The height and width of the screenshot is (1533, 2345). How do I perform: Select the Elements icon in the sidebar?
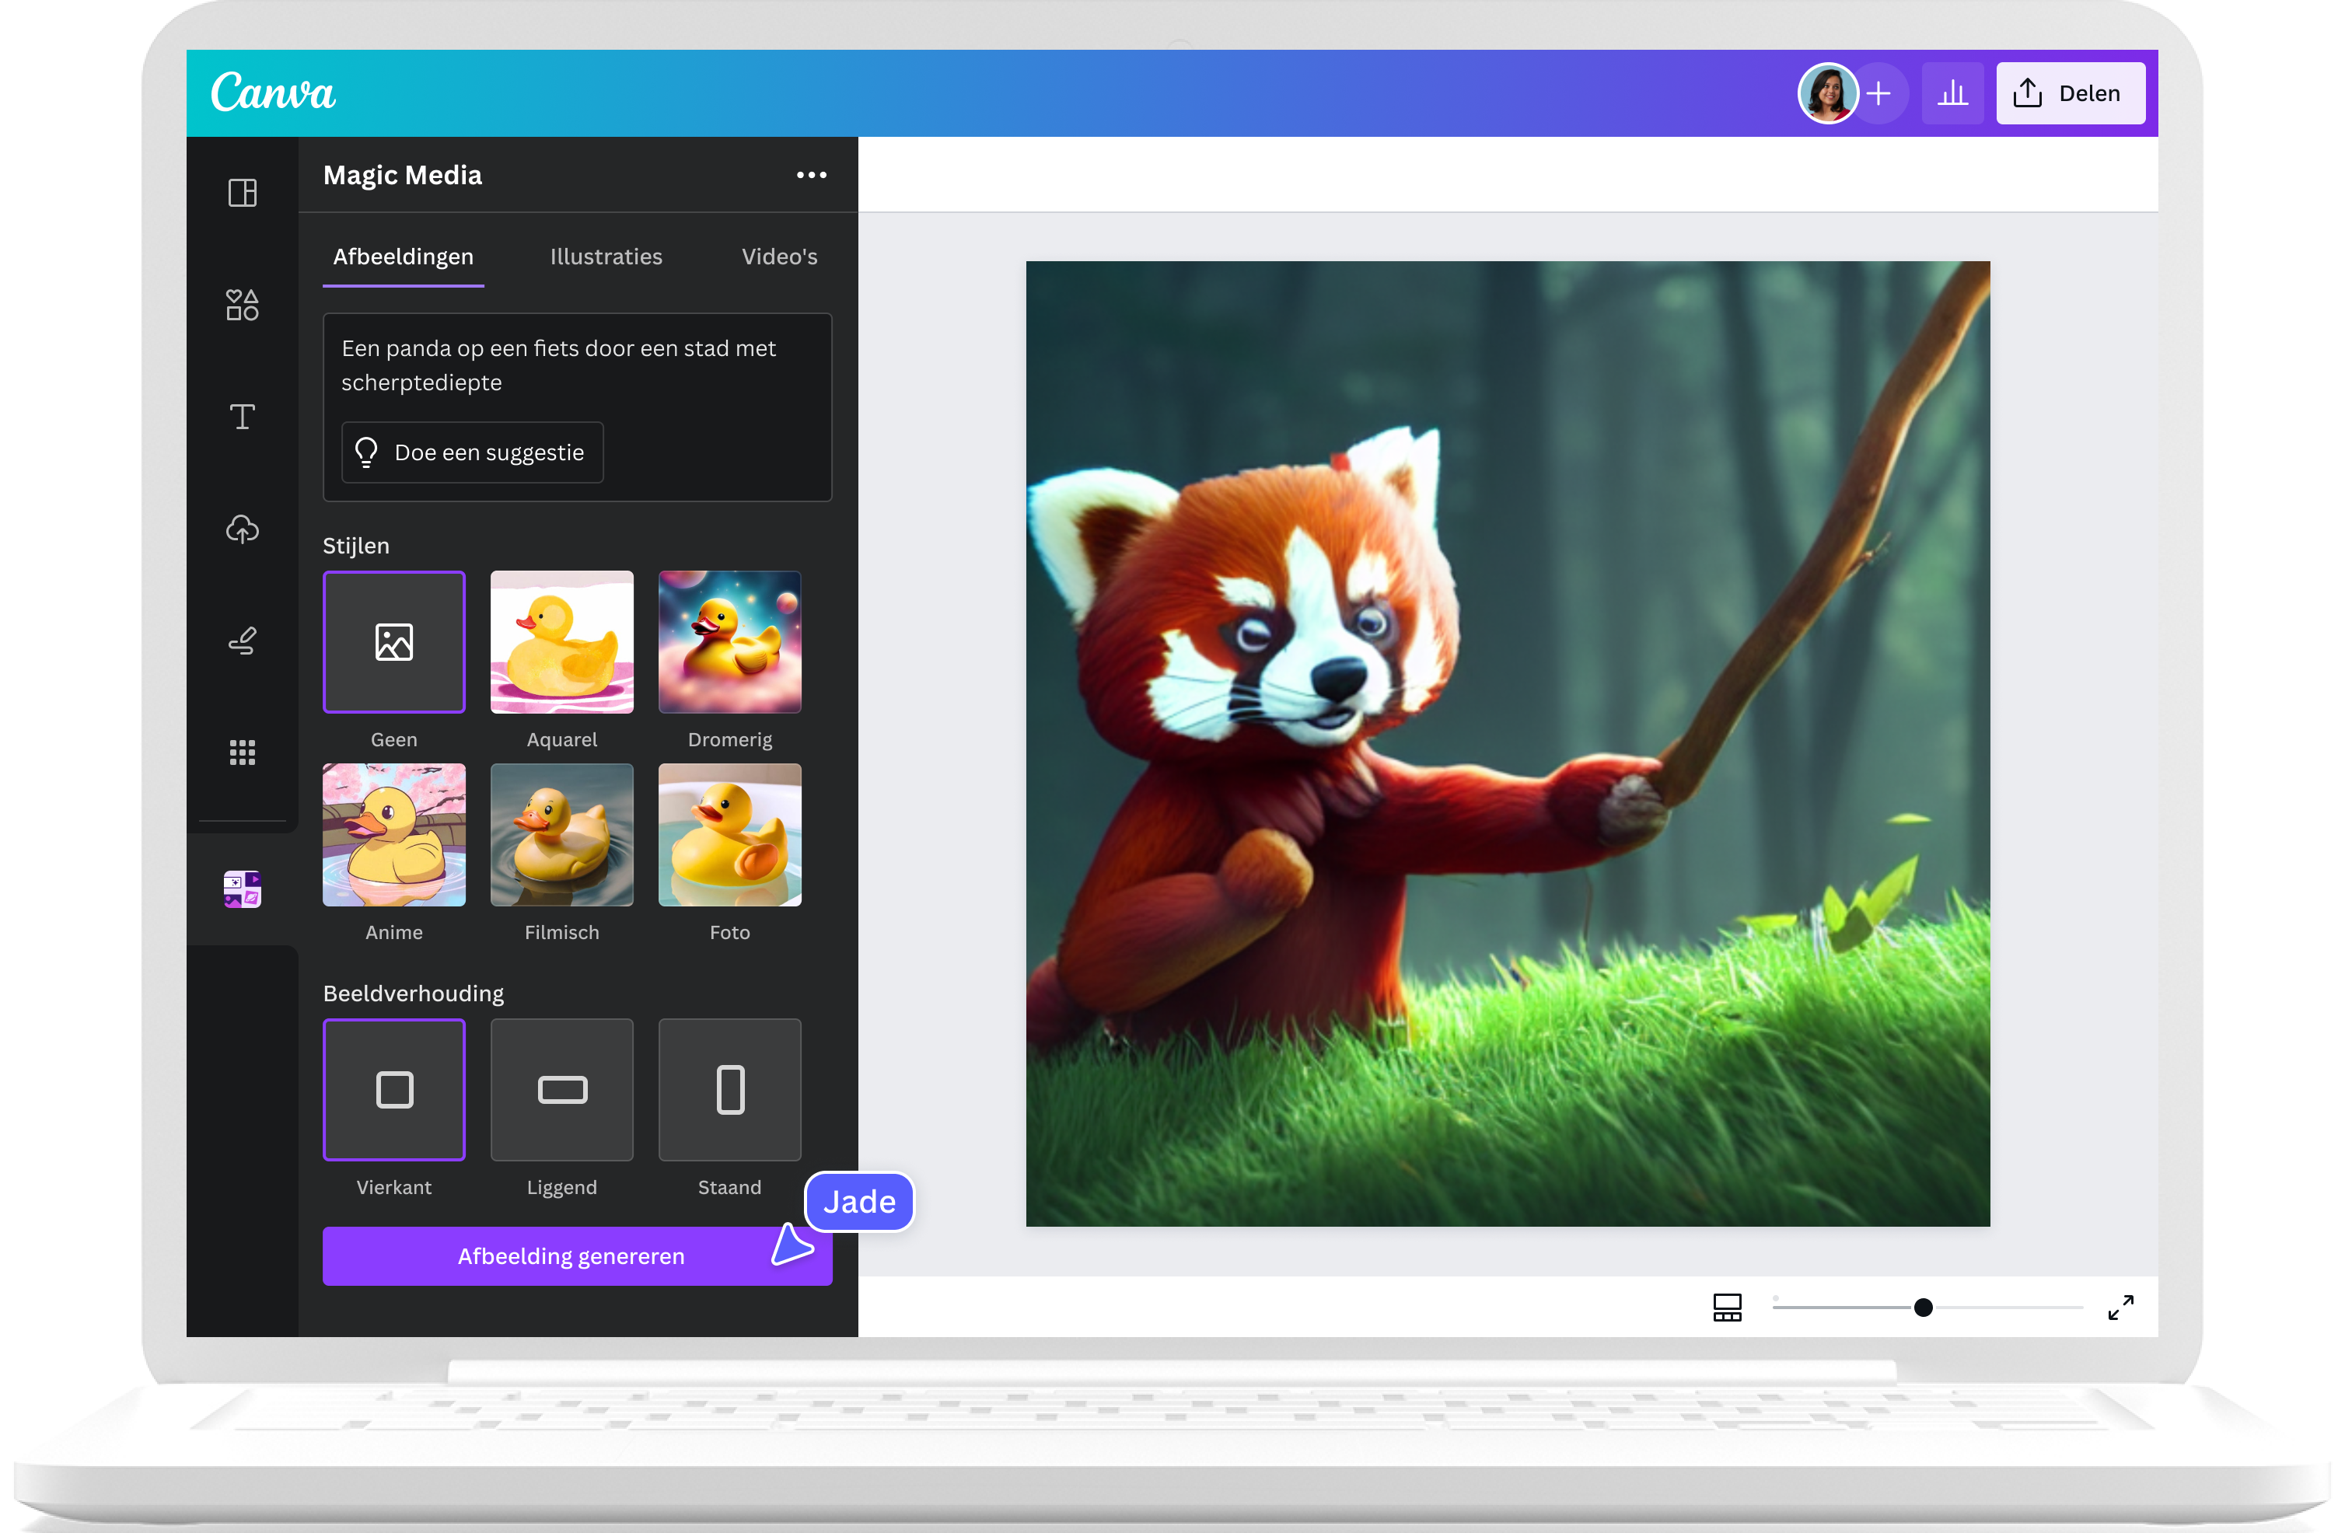[x=241, y=305]
